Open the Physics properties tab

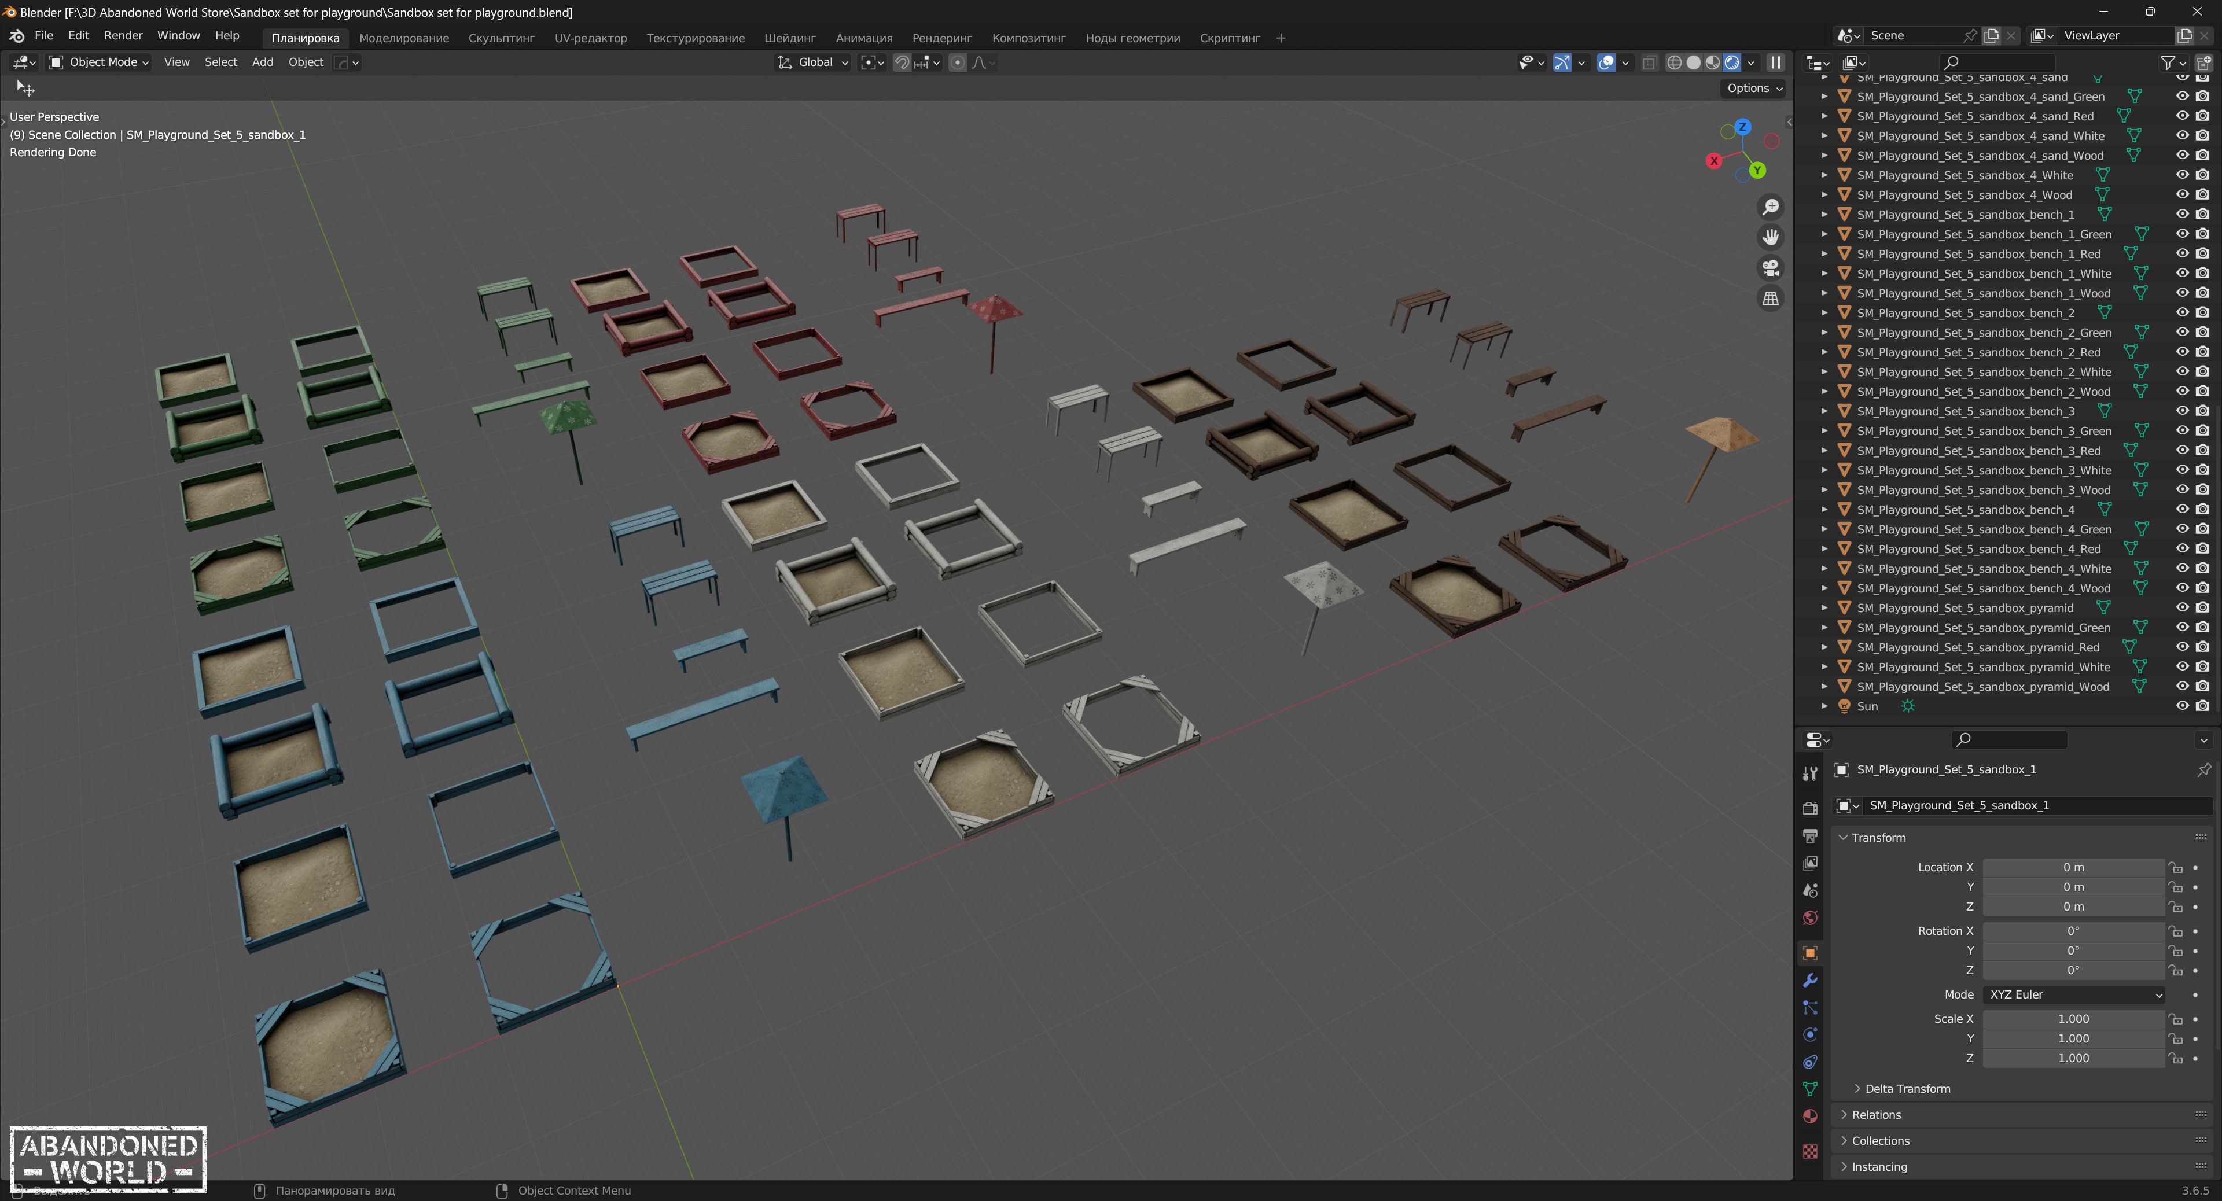(x=1809, y=1034)
